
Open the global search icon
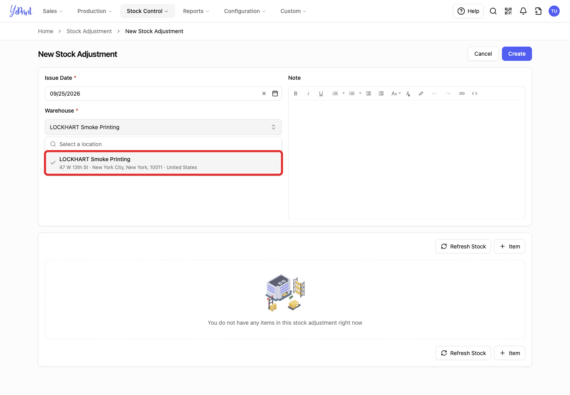[x=493, y=11]
